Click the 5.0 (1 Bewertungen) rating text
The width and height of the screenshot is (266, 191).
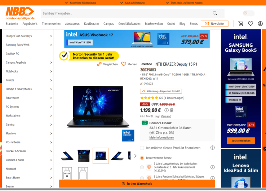click(172, 98)
